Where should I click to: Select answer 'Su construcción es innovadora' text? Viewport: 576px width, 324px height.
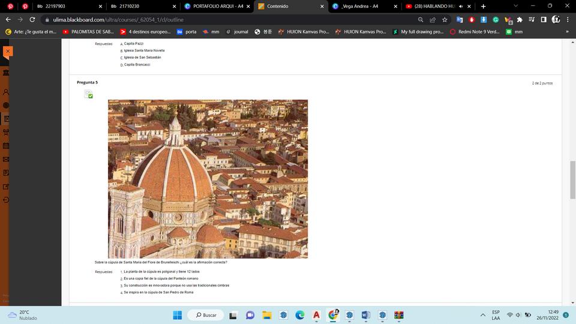[176, 286]
